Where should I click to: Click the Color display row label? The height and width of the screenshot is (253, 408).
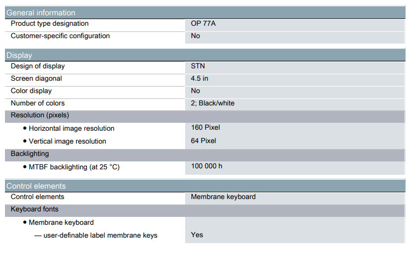click(x=31, y=91)
